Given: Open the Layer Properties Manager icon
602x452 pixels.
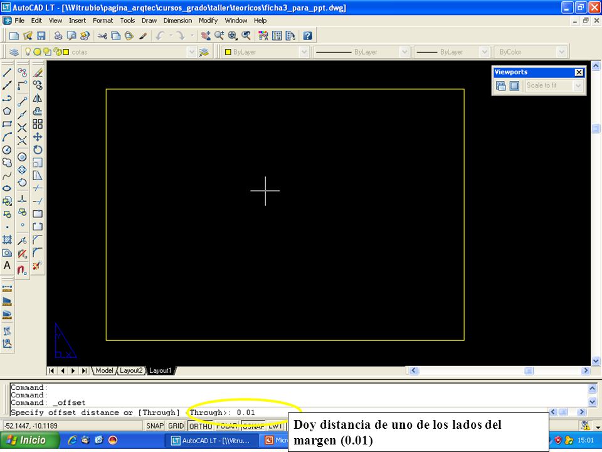Looking at the screenshot, I should click(x=14, y=52).
